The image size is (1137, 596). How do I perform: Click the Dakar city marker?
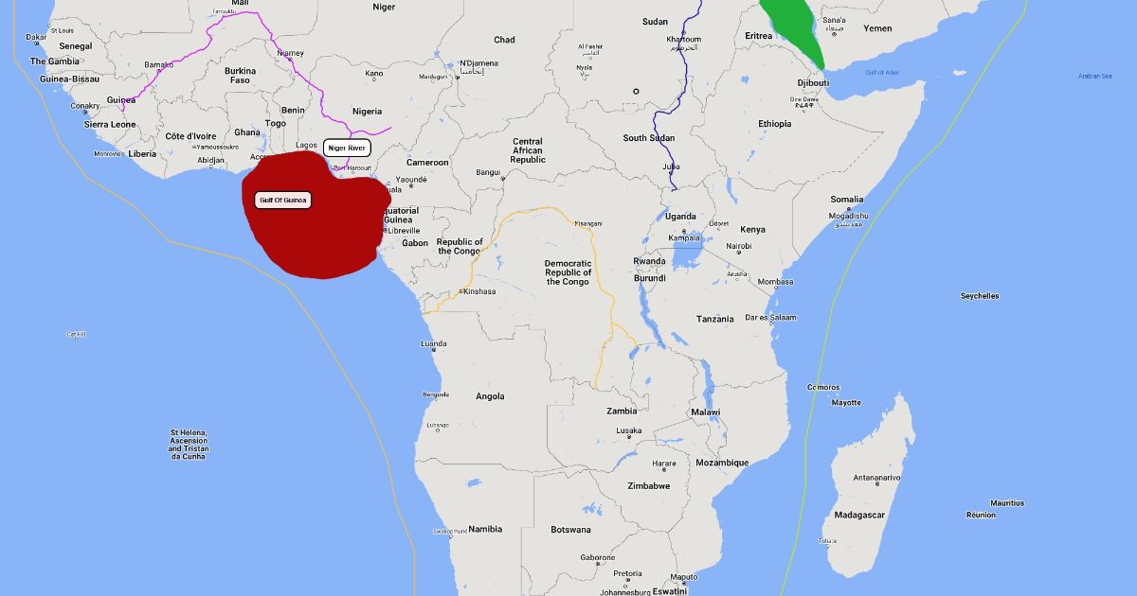point(36,44)
